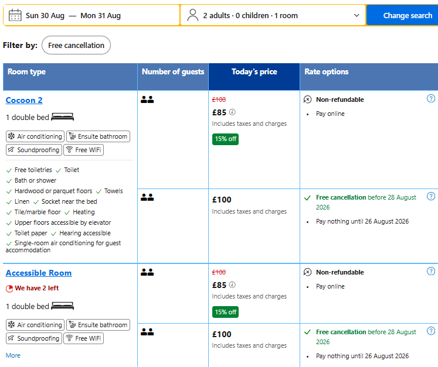
Task: Click the two-guests icon in Accessible Room £85 row
Action: point(147,272)
